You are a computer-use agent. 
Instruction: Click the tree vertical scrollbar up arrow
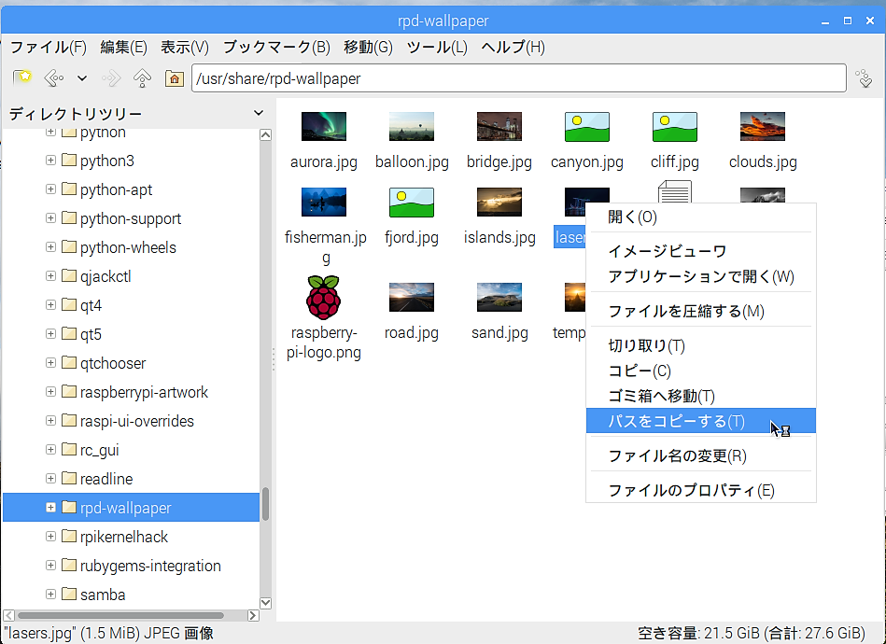[x=265, y=134]
